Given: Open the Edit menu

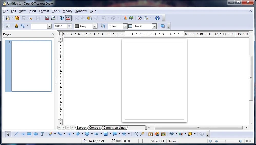Looking at the screenshot, I should (14, 11).
